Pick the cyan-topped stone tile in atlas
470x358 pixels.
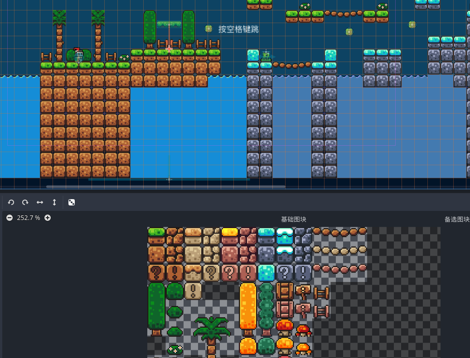[266, 236]
